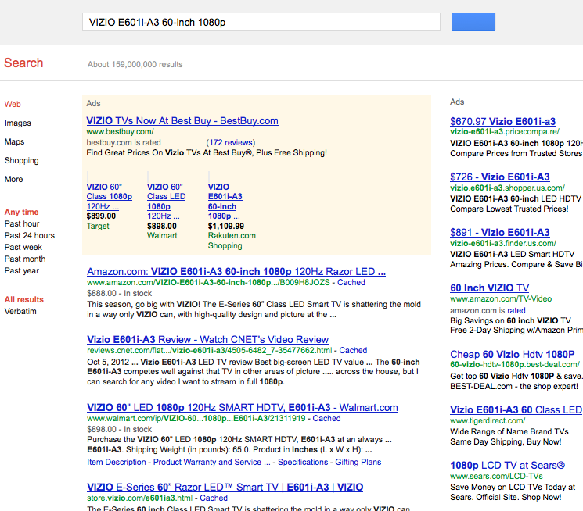Filter results to Past hour
Viewport: 583px width, 511px height.
[22, 224]
